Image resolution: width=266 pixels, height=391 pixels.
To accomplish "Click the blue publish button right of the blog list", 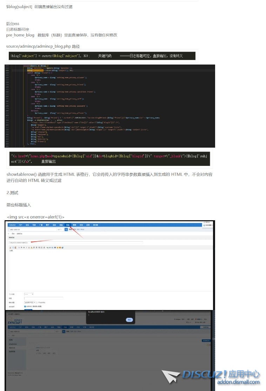I will (x=206, y=341).
